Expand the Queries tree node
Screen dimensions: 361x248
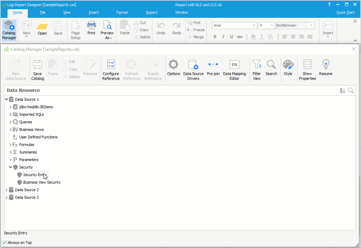point(10,122)
